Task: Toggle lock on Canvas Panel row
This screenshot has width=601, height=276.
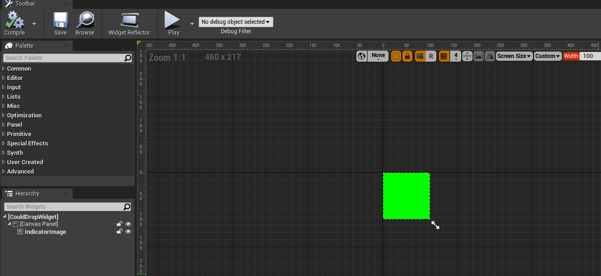Action: tap(120, 224)
